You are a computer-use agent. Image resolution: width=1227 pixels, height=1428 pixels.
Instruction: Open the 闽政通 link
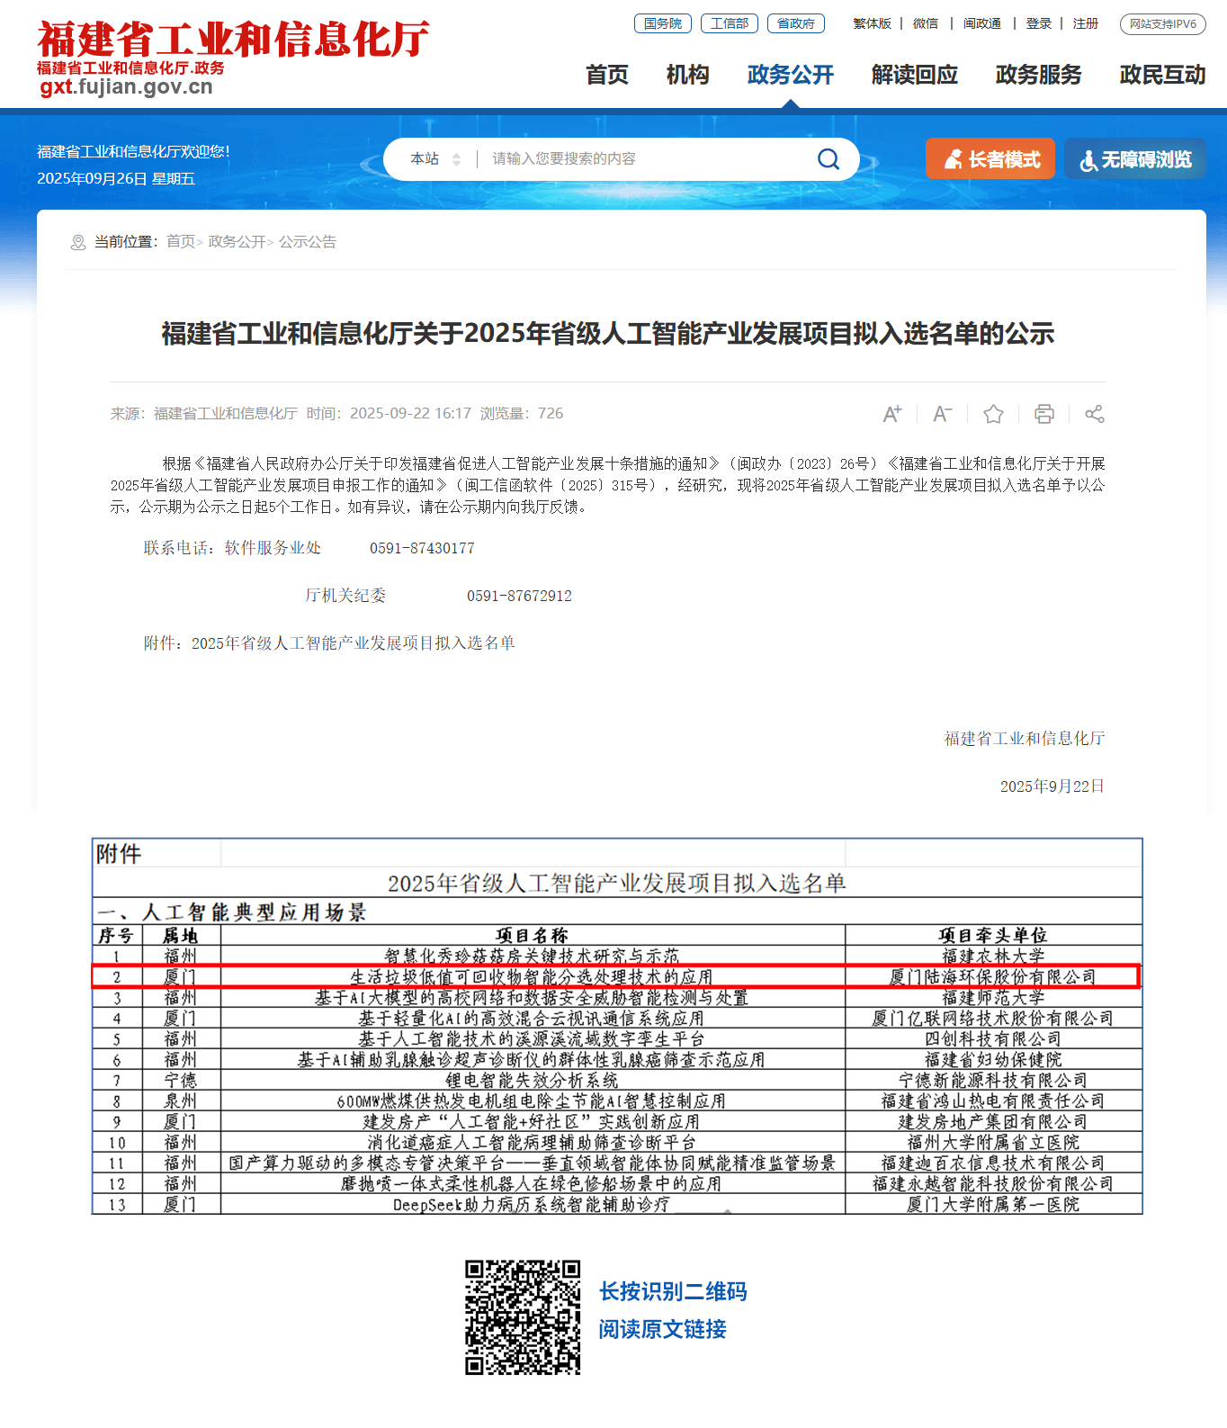point(981,23)
